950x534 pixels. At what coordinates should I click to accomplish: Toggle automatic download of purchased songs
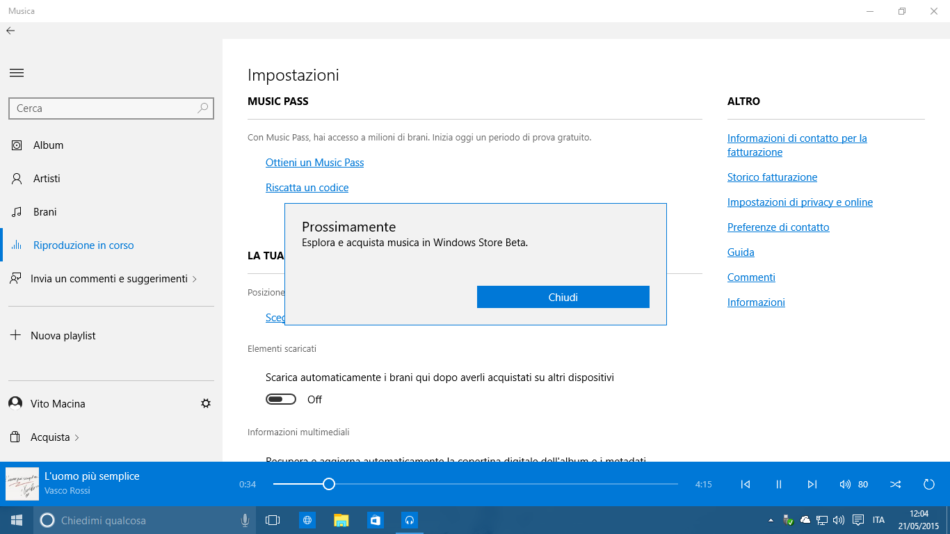(x=281, y=399)
